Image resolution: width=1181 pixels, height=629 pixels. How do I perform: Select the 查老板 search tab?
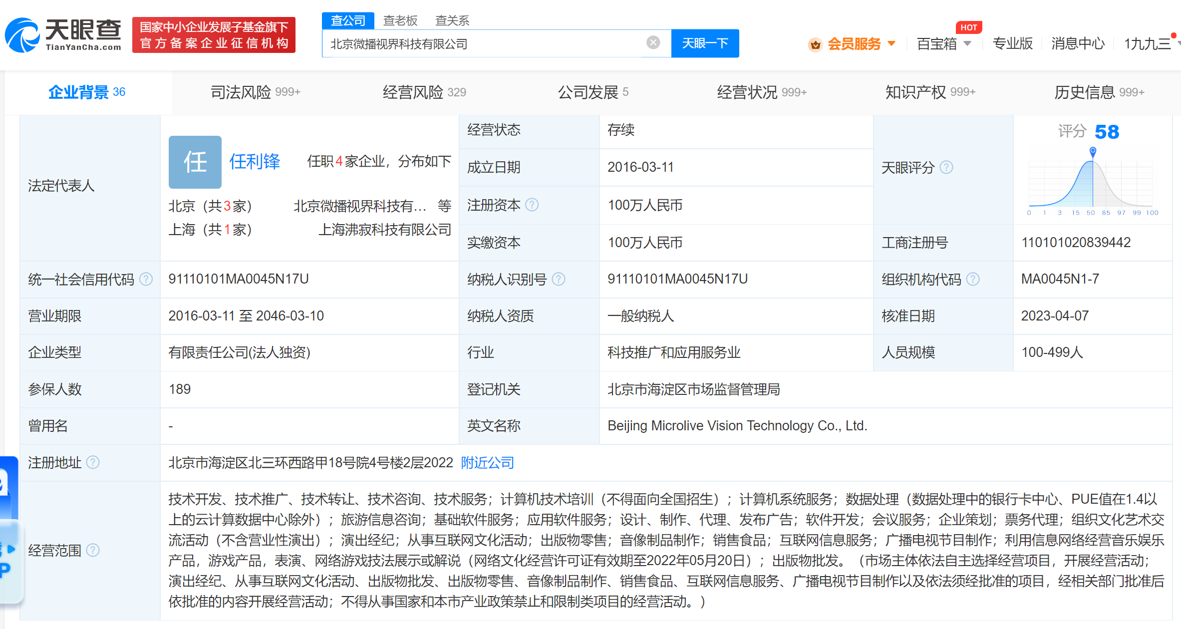pos(400,20)
